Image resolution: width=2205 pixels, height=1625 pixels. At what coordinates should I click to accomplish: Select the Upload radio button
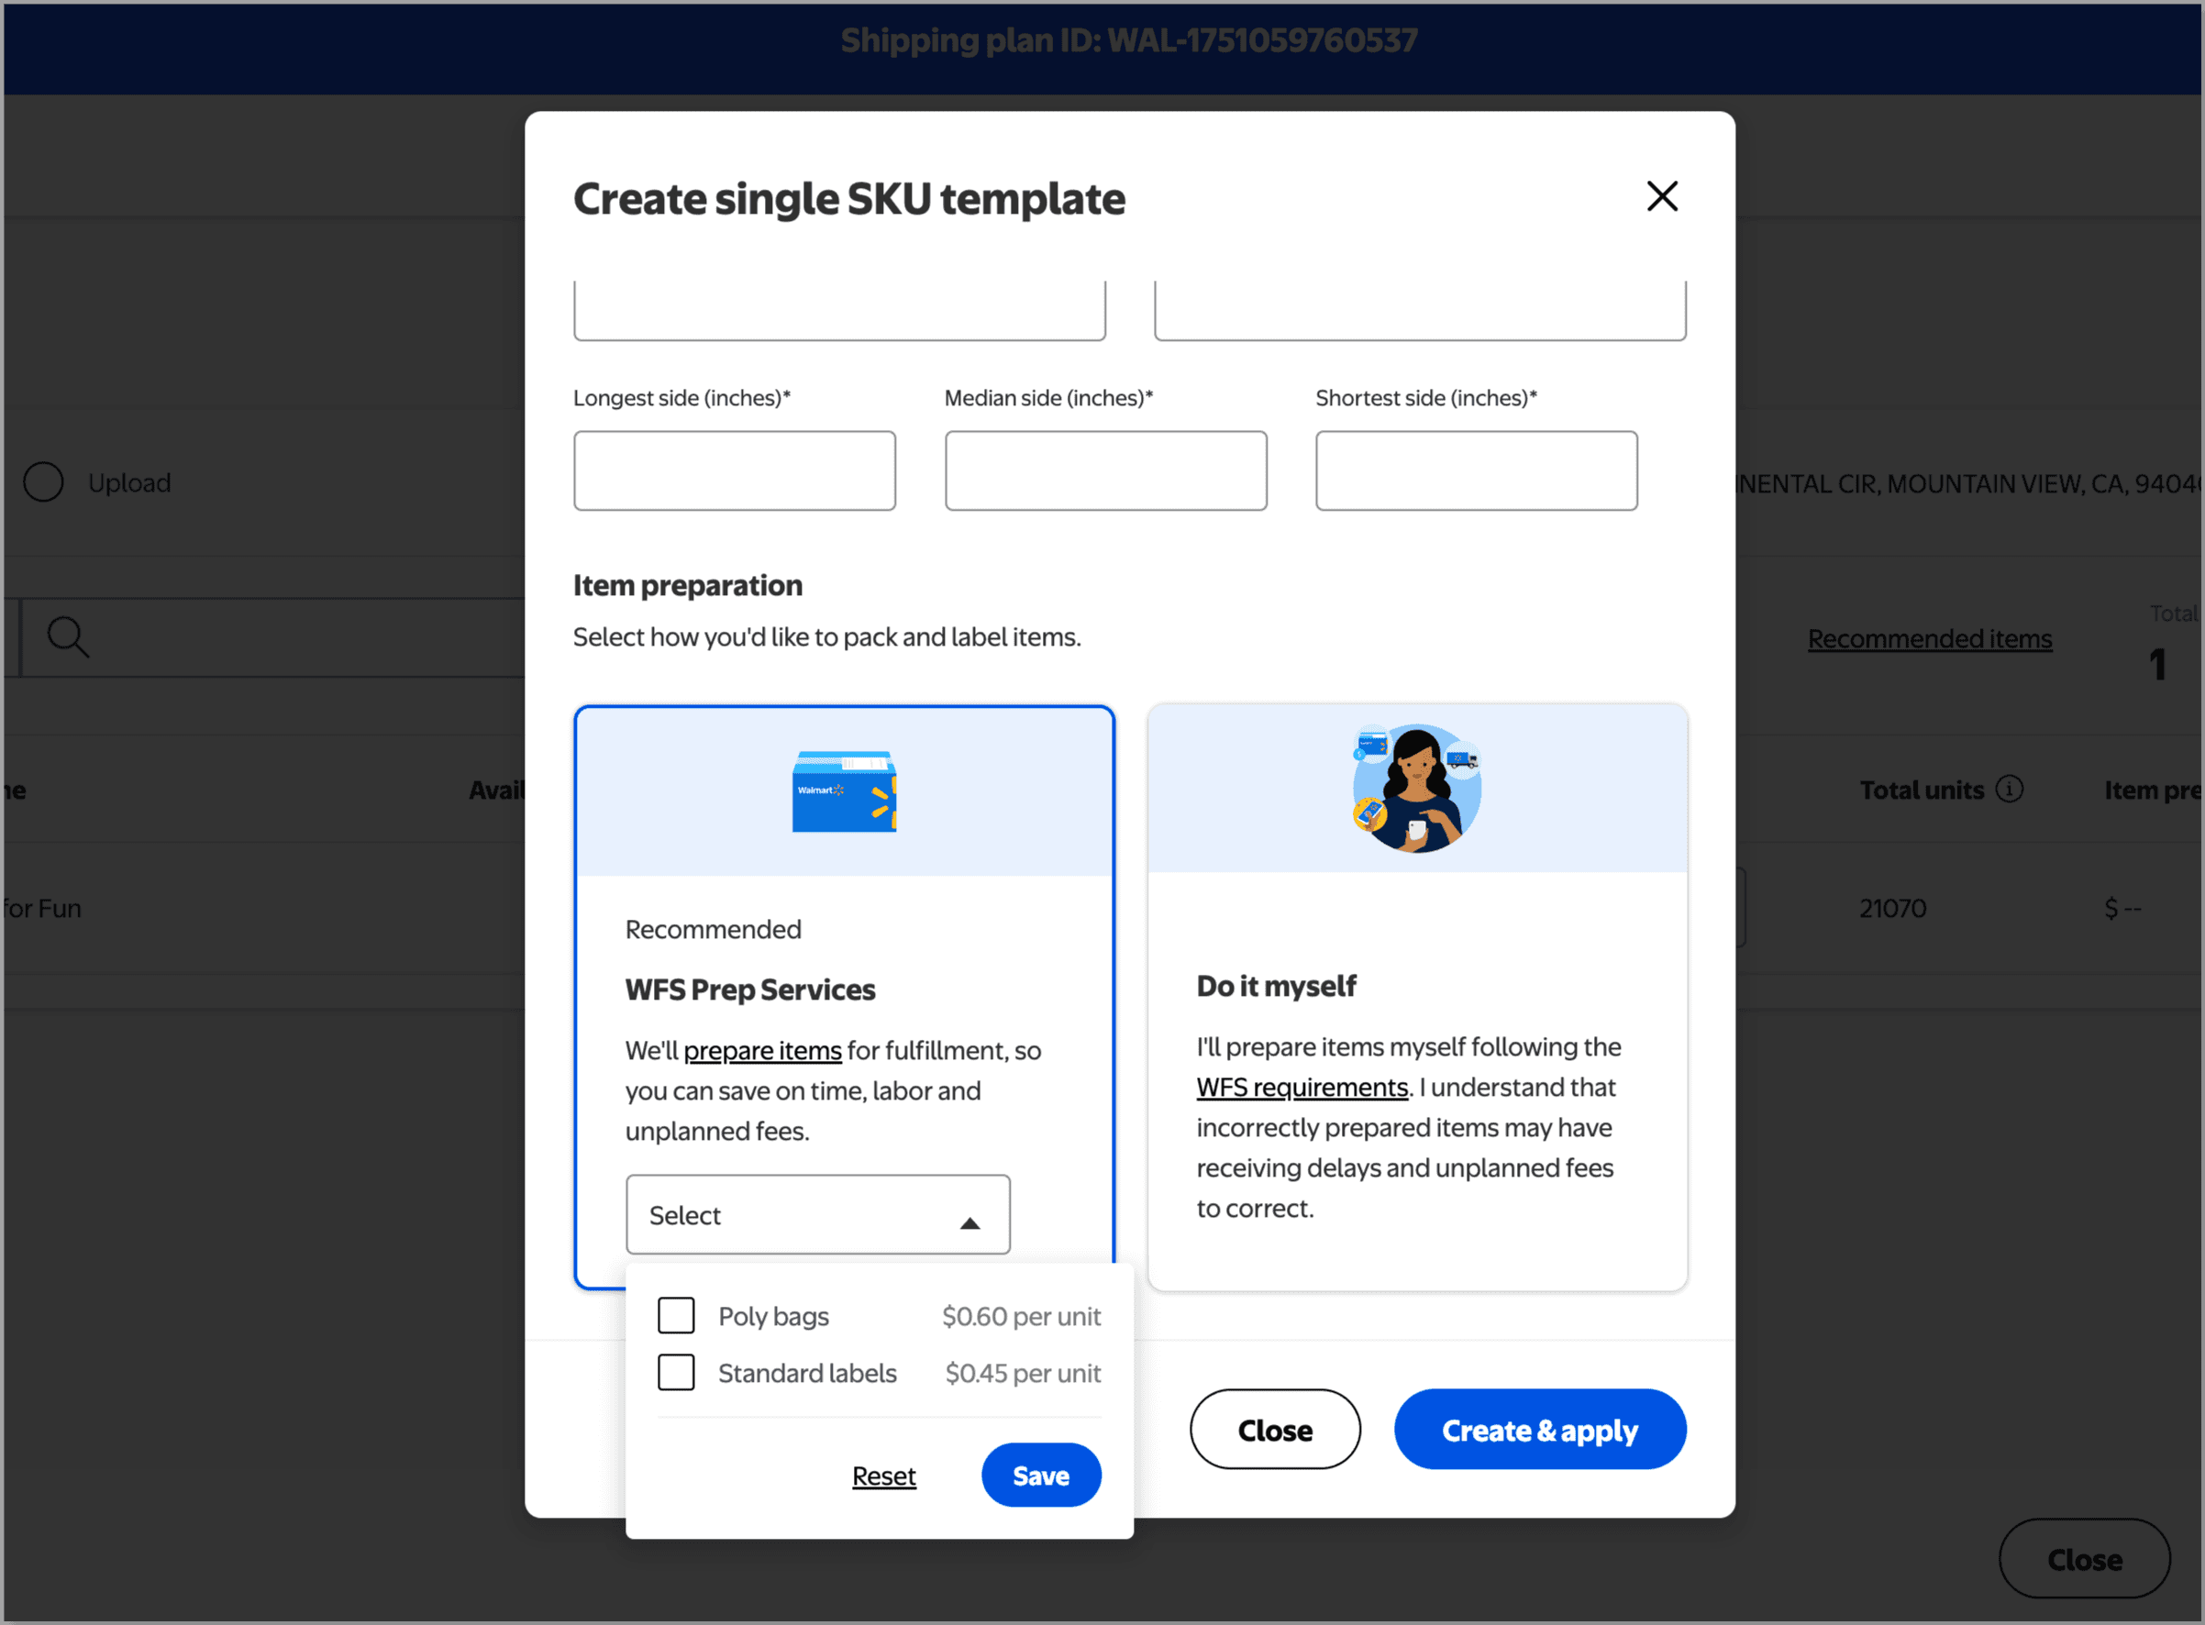[x=43, y=482]
